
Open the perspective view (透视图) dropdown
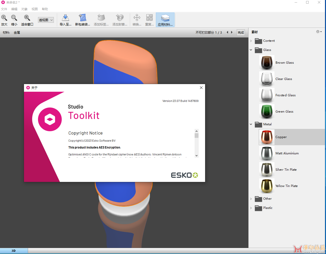click(46, 20)
